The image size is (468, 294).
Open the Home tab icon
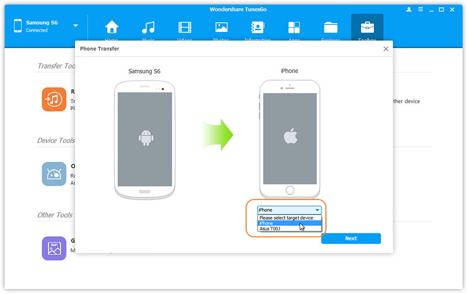[x=112, y=27]
